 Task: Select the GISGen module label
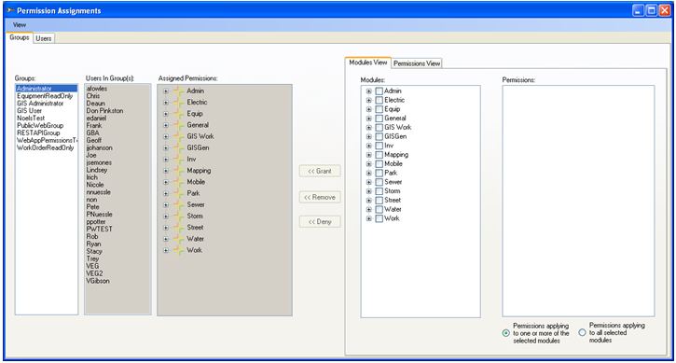pos(395,136)
